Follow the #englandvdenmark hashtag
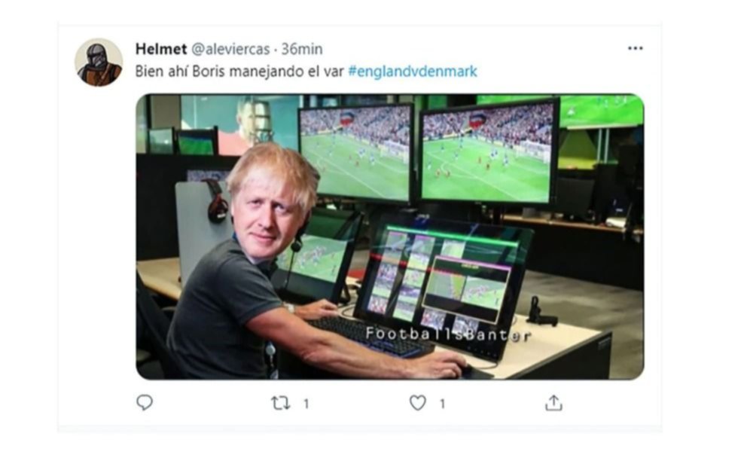The width and height of the screenshot is (747, 467). coord(413,72)
